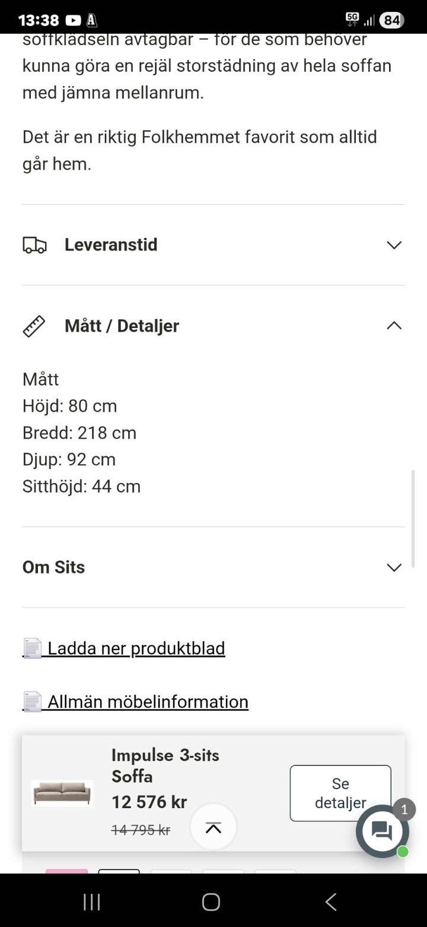
Task: Tap the Impulse sofa thumbnail image
Action: (x=62, y=793)
